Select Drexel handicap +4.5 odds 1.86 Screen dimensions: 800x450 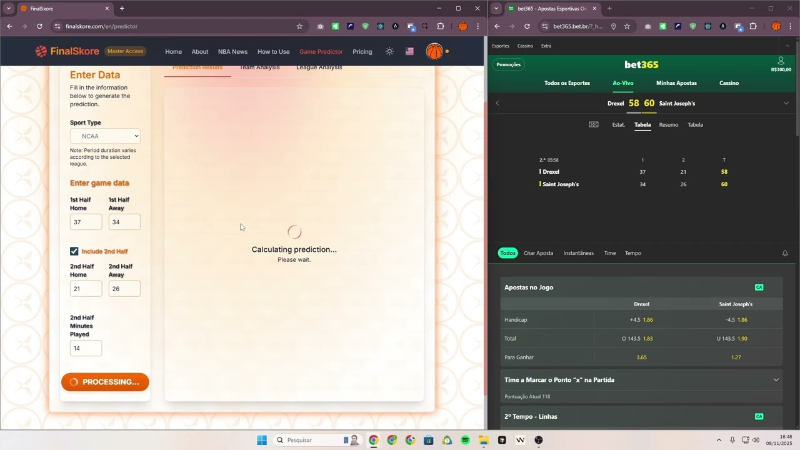pos(641,320)
